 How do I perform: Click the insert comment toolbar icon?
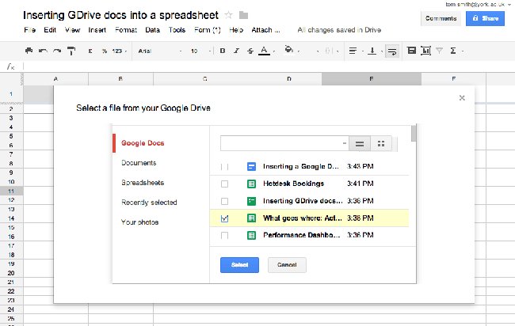pos(411,51)
